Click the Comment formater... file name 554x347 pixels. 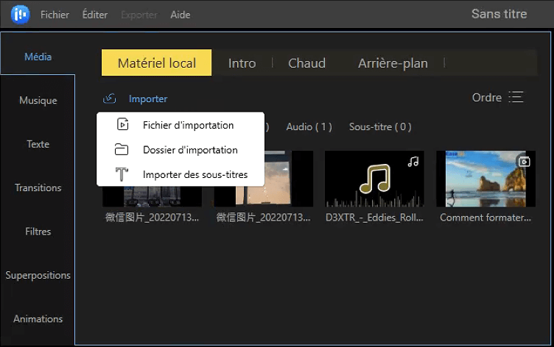pos(485,218)
